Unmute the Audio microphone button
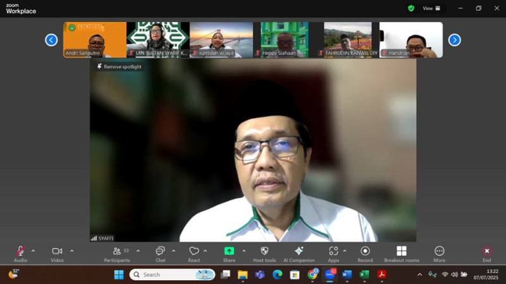 coord(20,254)
